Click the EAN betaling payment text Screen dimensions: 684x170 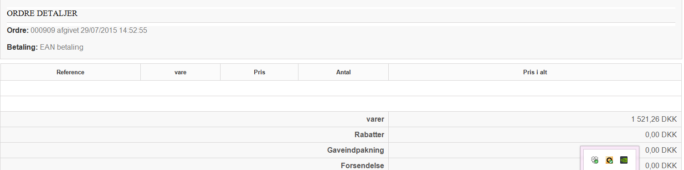tap(62, 47)
